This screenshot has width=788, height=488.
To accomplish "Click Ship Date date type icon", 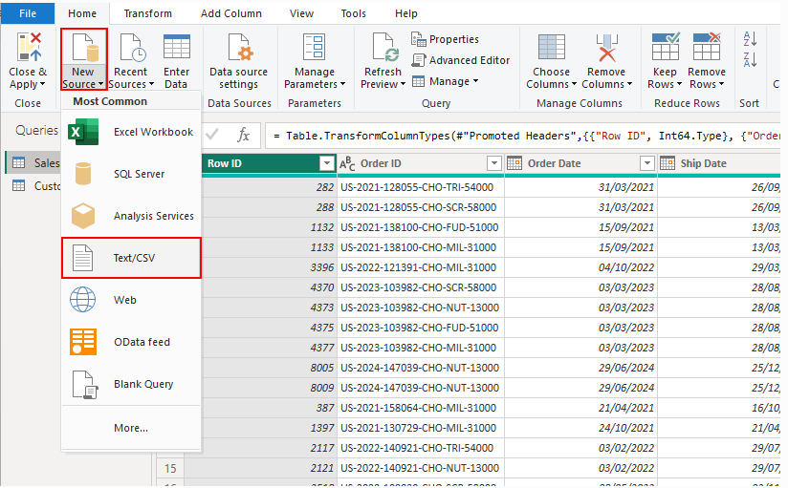I will click(x=667, y=163).
